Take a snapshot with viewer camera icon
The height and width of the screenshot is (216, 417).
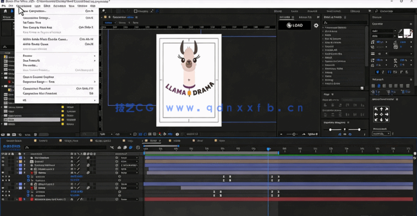(x=178, y=134)
